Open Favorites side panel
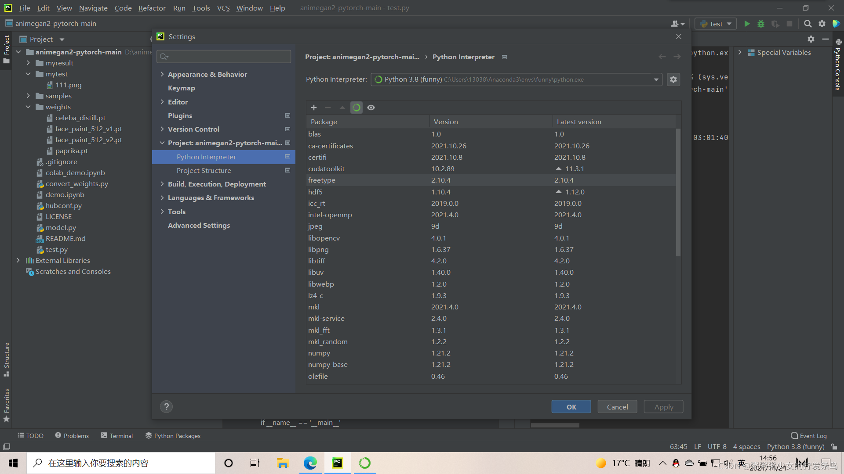This screenshot has height=474, width=844. 7,405
